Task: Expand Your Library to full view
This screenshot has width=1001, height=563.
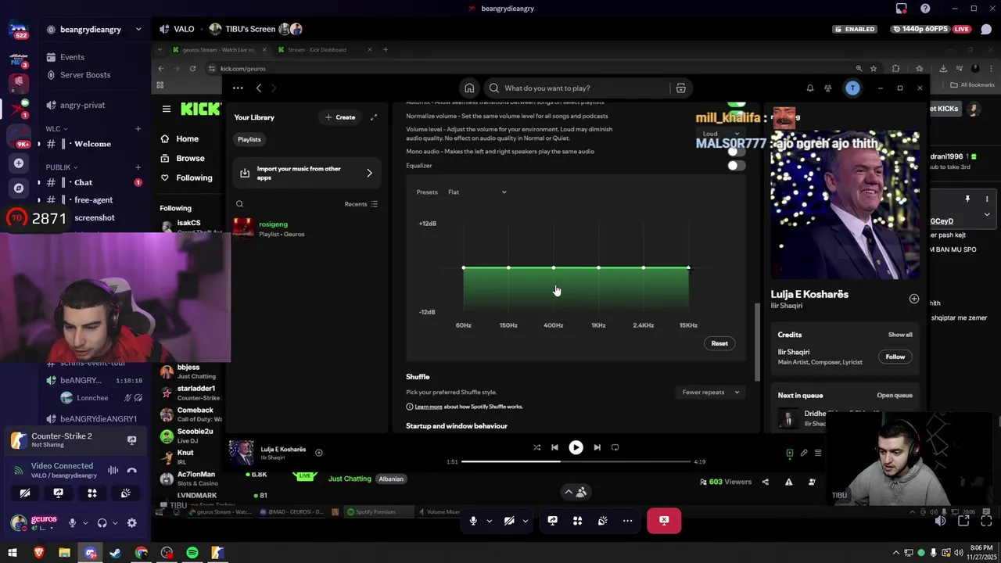Action: point(374,117)
